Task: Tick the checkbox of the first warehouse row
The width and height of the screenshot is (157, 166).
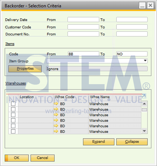Action: click(x=13, y=104)
